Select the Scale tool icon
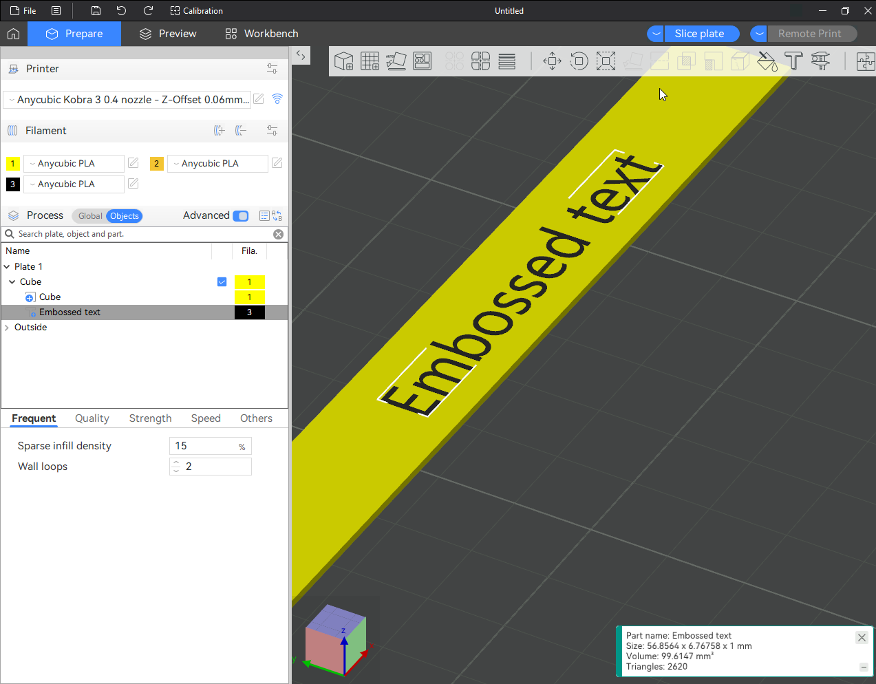876x684 pixels. pos(606,61)
